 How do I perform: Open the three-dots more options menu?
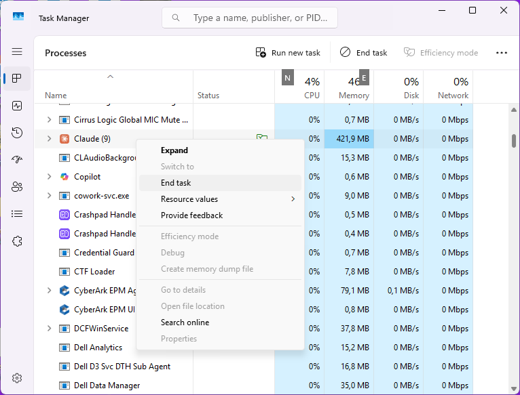pyautogui.click(x=502, y=53)
